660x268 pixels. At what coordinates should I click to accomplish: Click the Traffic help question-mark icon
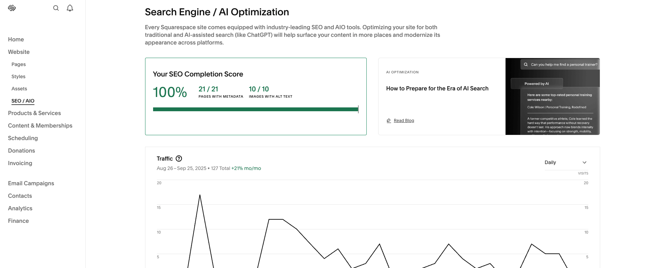179,159
